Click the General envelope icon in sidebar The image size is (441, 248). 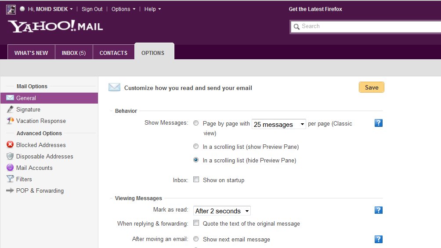pos(10,98)
